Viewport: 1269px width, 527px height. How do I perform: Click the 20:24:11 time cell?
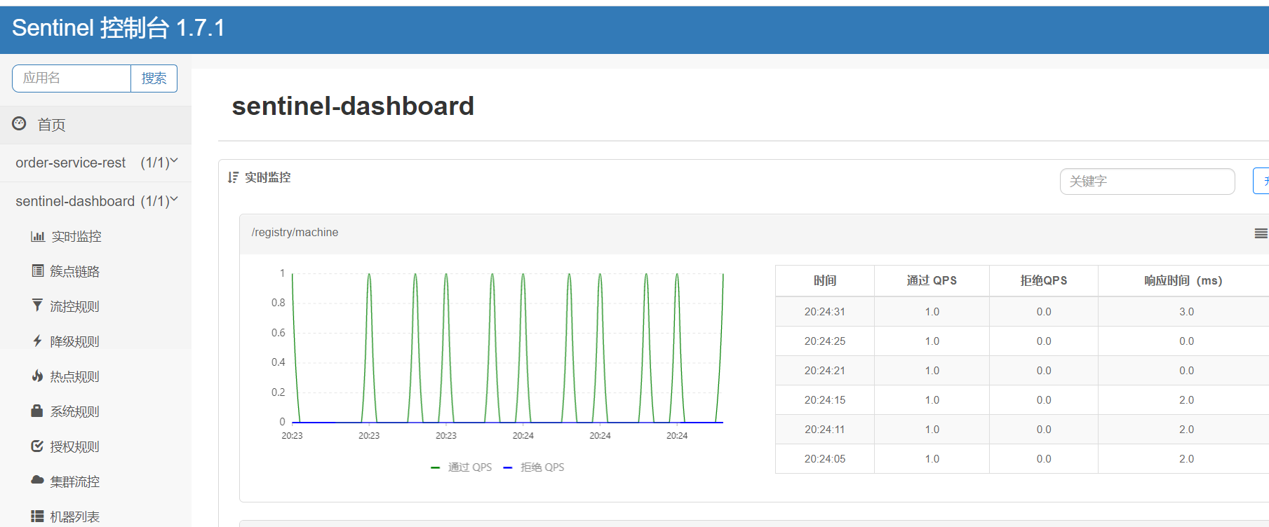click(x=825, y=430)
